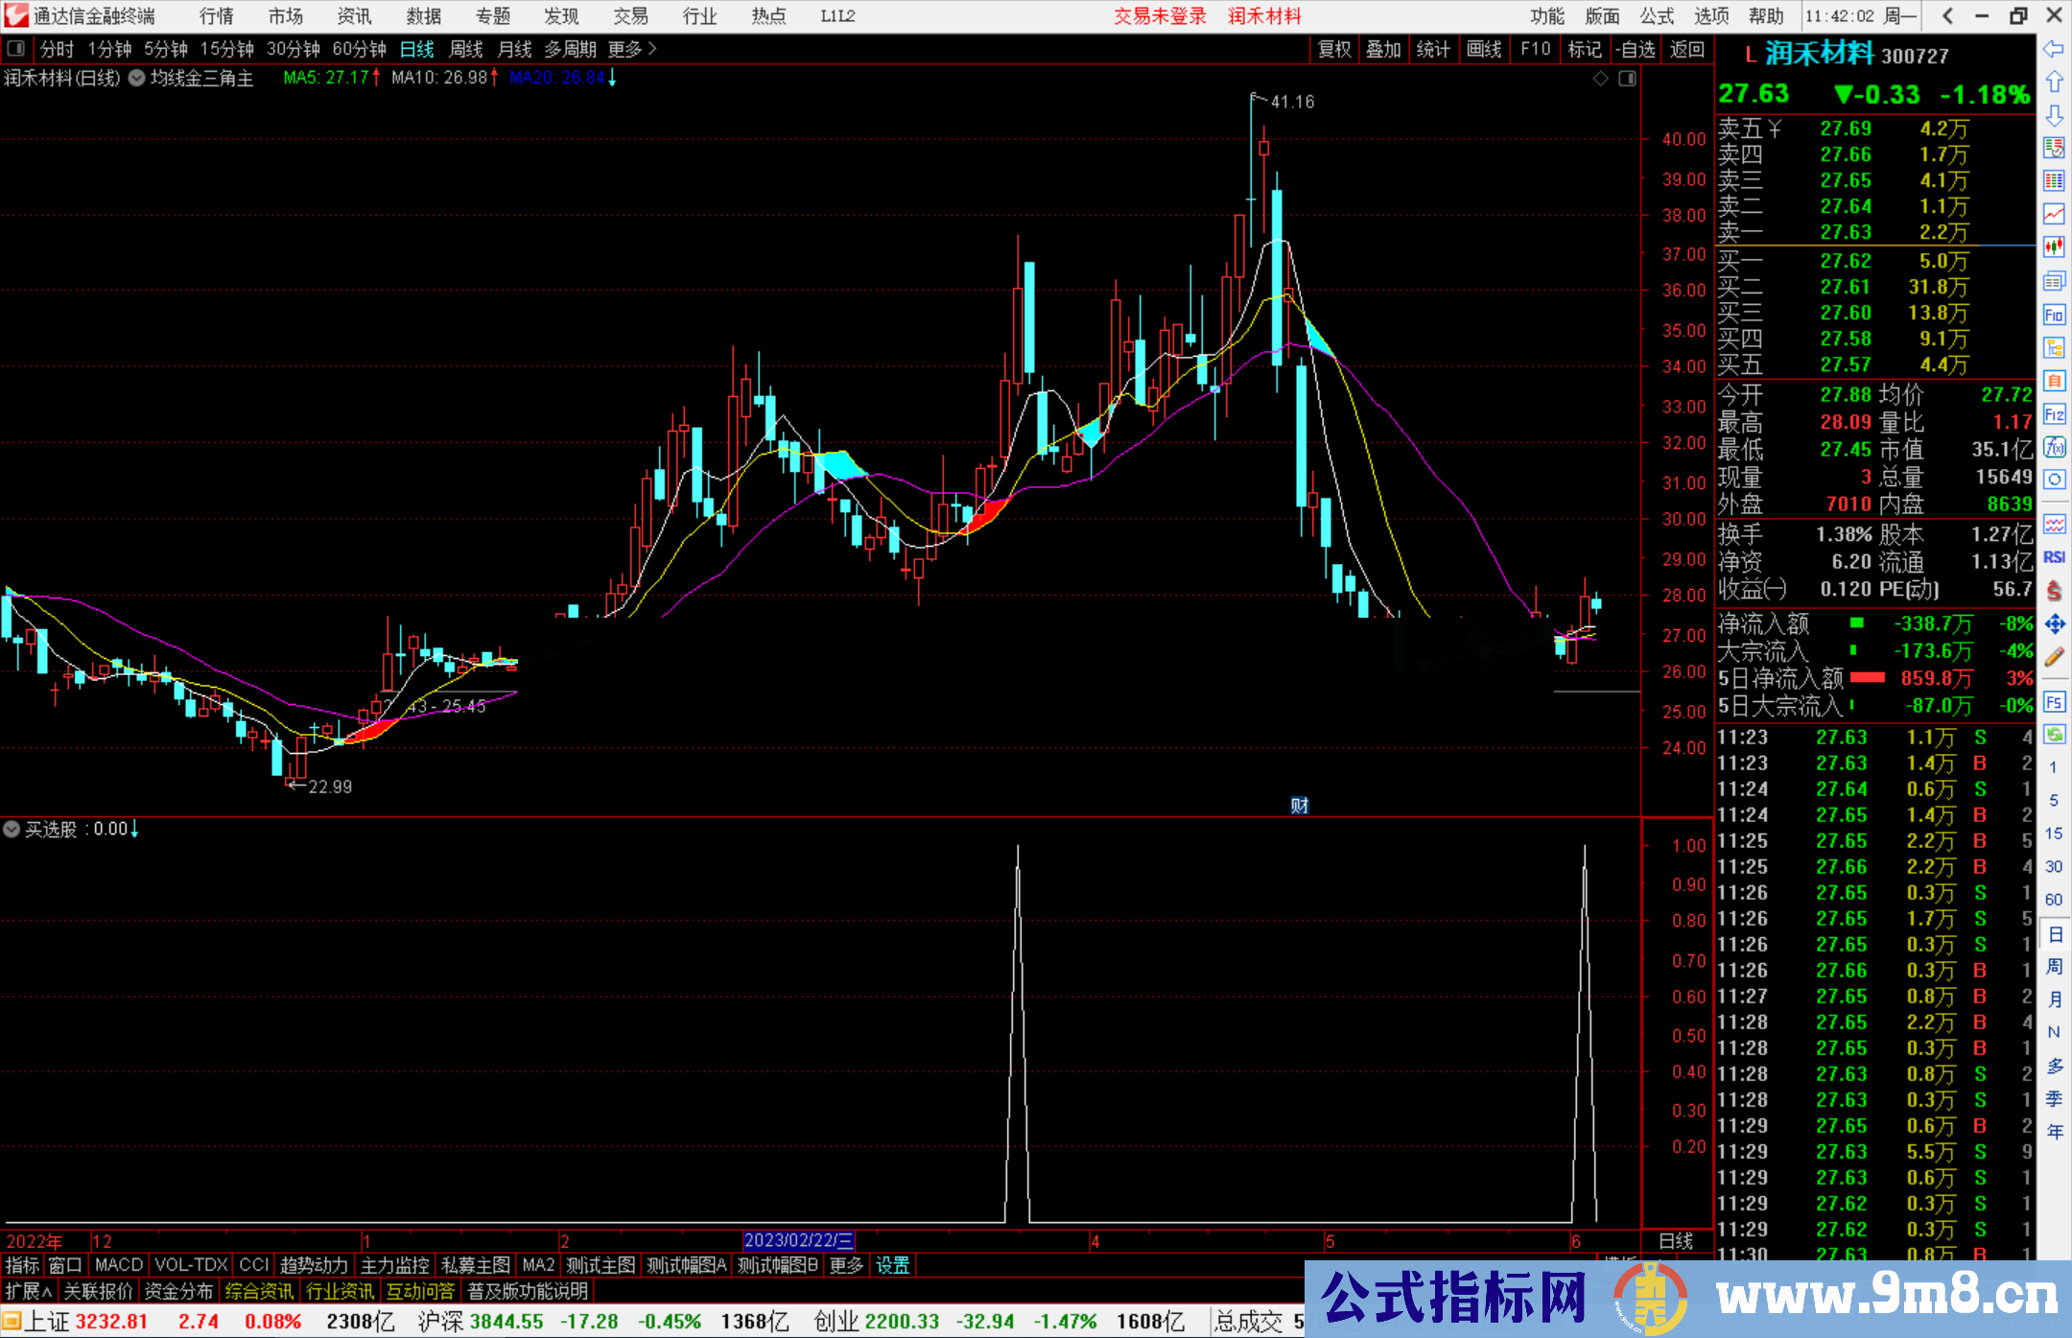Click the green refresh icon in sidebar
This screenshot has height=1338, width=2072.
pos(2054,735)
